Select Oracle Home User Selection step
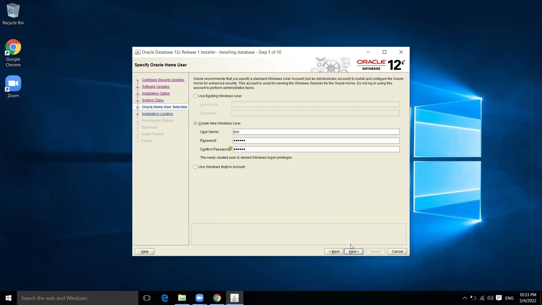Viewport: 542px width, 305px height. 164,107
